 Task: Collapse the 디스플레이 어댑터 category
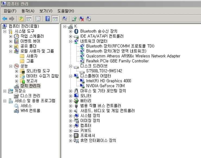pyautogui.click(x=70, y=76)
